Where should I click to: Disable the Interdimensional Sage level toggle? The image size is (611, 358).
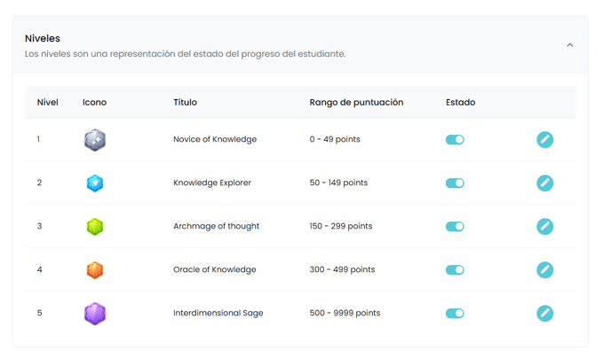[455, 314]
